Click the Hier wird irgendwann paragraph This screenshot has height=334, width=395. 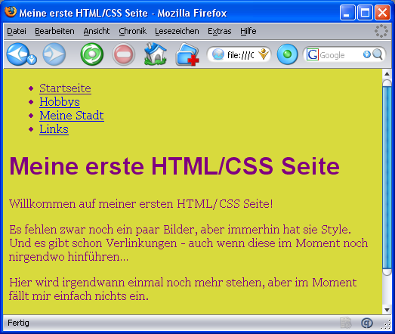click(183, 289)
